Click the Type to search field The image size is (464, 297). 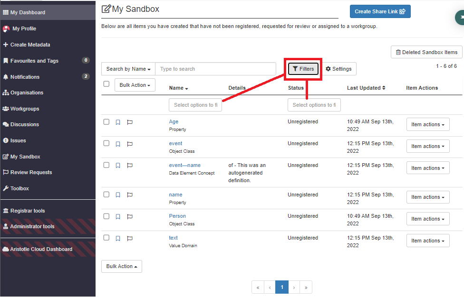click(x=215, y=69)
